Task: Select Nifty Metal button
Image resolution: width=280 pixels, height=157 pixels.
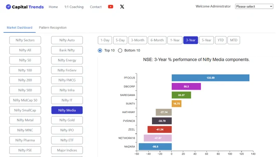Action: click(x=25, y=120)
